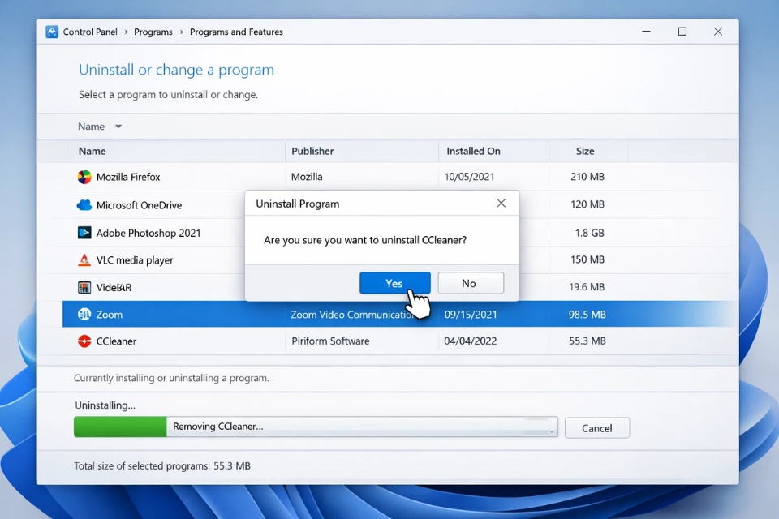Click the Mozilla Firefox application icon

pyautogui.click(x=84, y=177)
